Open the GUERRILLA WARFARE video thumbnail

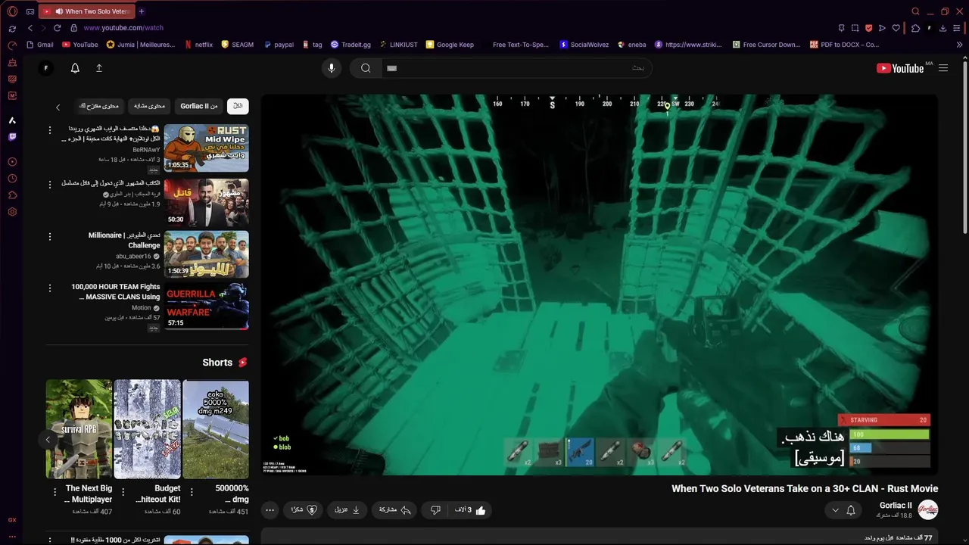tap(206, 306)
